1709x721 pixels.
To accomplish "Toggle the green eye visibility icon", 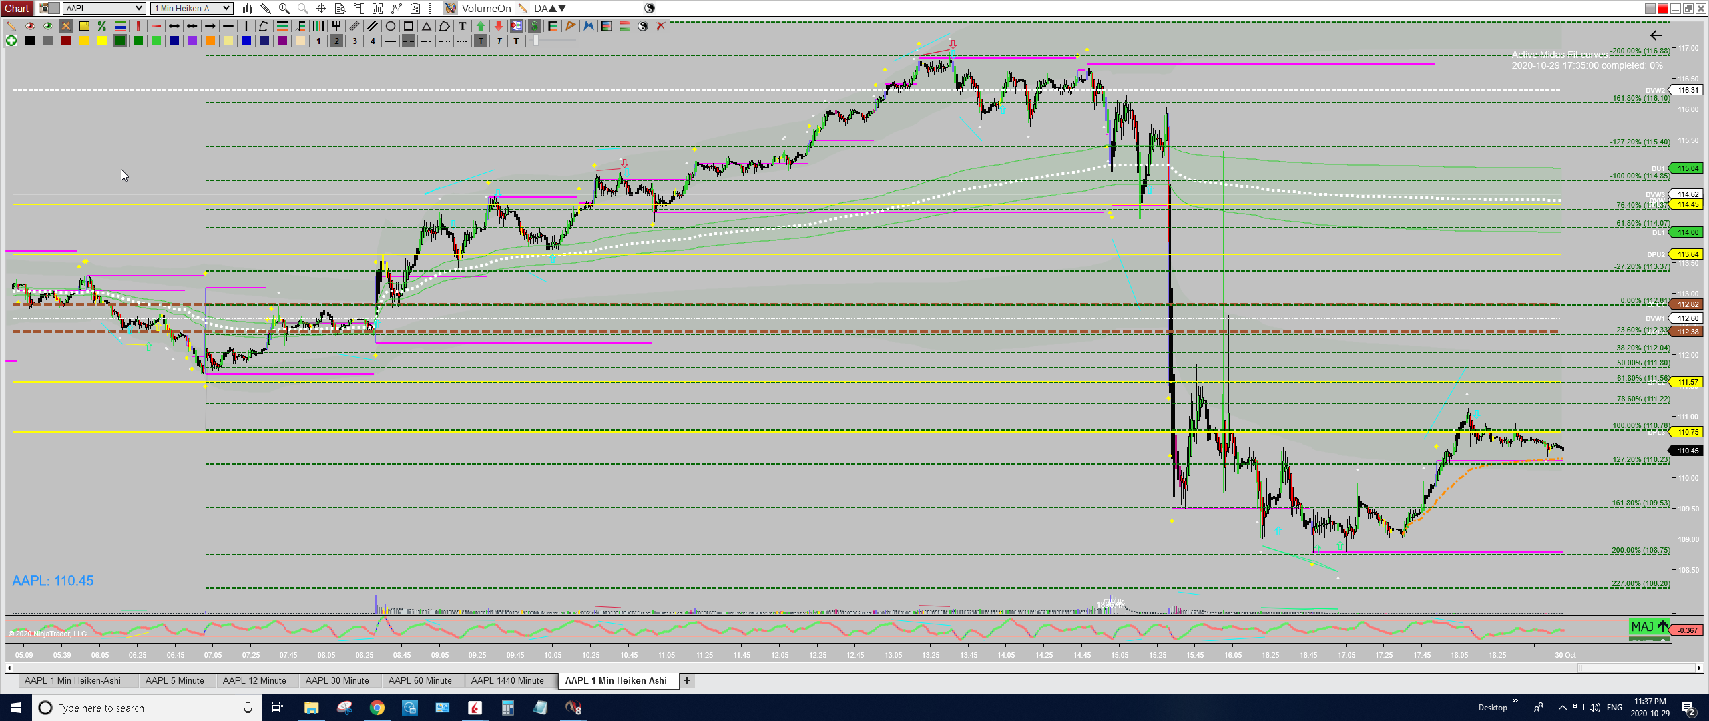I will [x=48, y=26].
